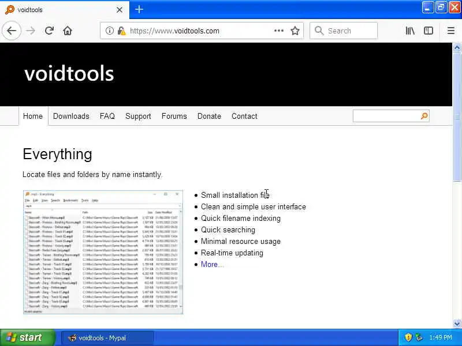Click the padlock security warning icon
462x346 pixels.
coord(121,31)
